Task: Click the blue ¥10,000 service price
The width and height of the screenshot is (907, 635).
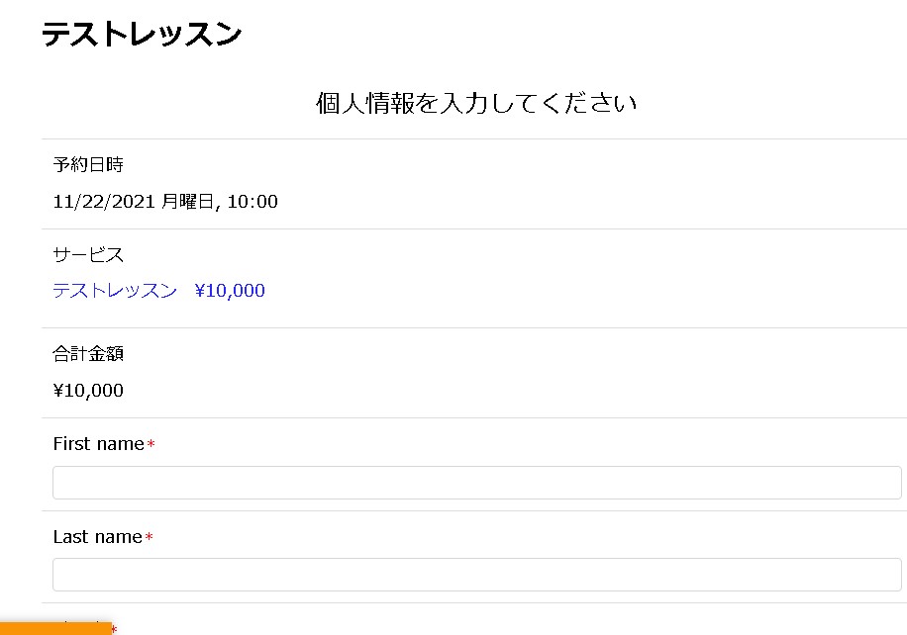Action: click(x=230, y=291)
